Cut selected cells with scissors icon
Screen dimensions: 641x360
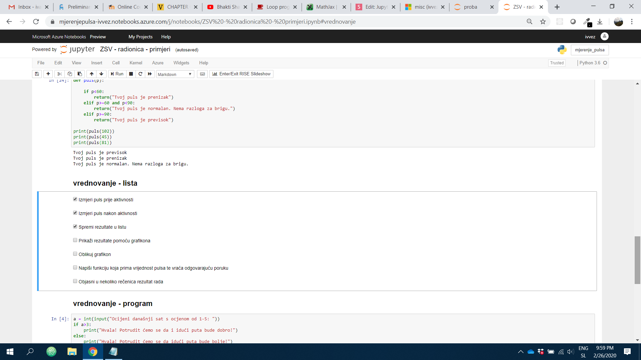tap(60, 74)
